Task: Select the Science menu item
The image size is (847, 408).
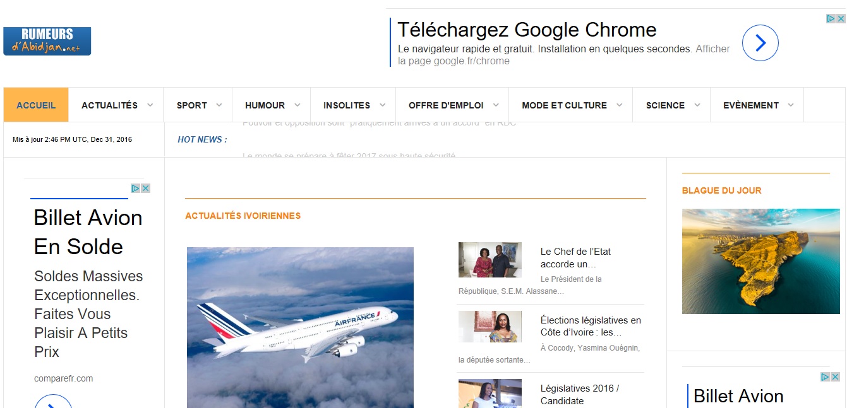Action: (x=665, y=105)
